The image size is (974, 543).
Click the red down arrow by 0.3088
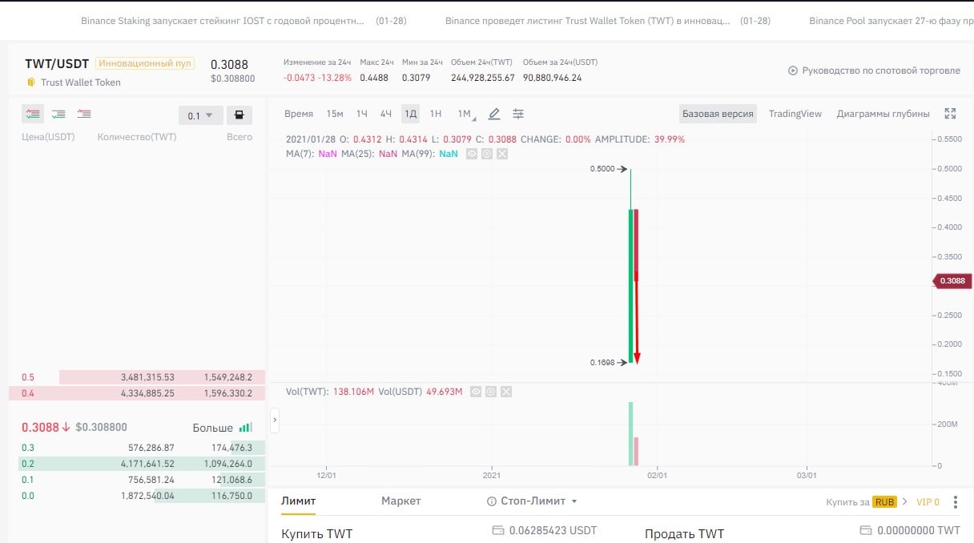[x=66, y=427]
